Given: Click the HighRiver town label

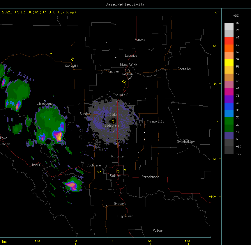Looking at the screenshot, I should coord(125,216).
